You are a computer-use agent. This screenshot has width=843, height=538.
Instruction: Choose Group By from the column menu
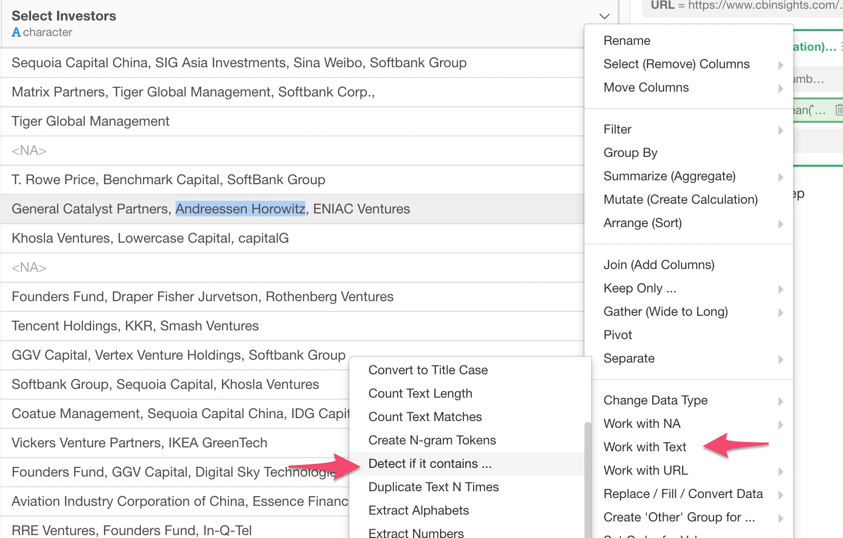point(689,153)
